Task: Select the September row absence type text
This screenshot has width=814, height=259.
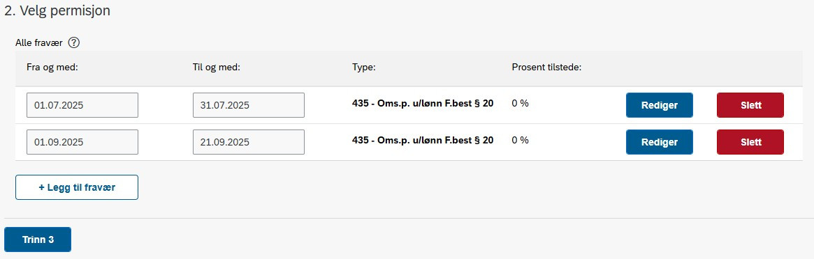Action: pyautogui.click(x=423, y=140)
